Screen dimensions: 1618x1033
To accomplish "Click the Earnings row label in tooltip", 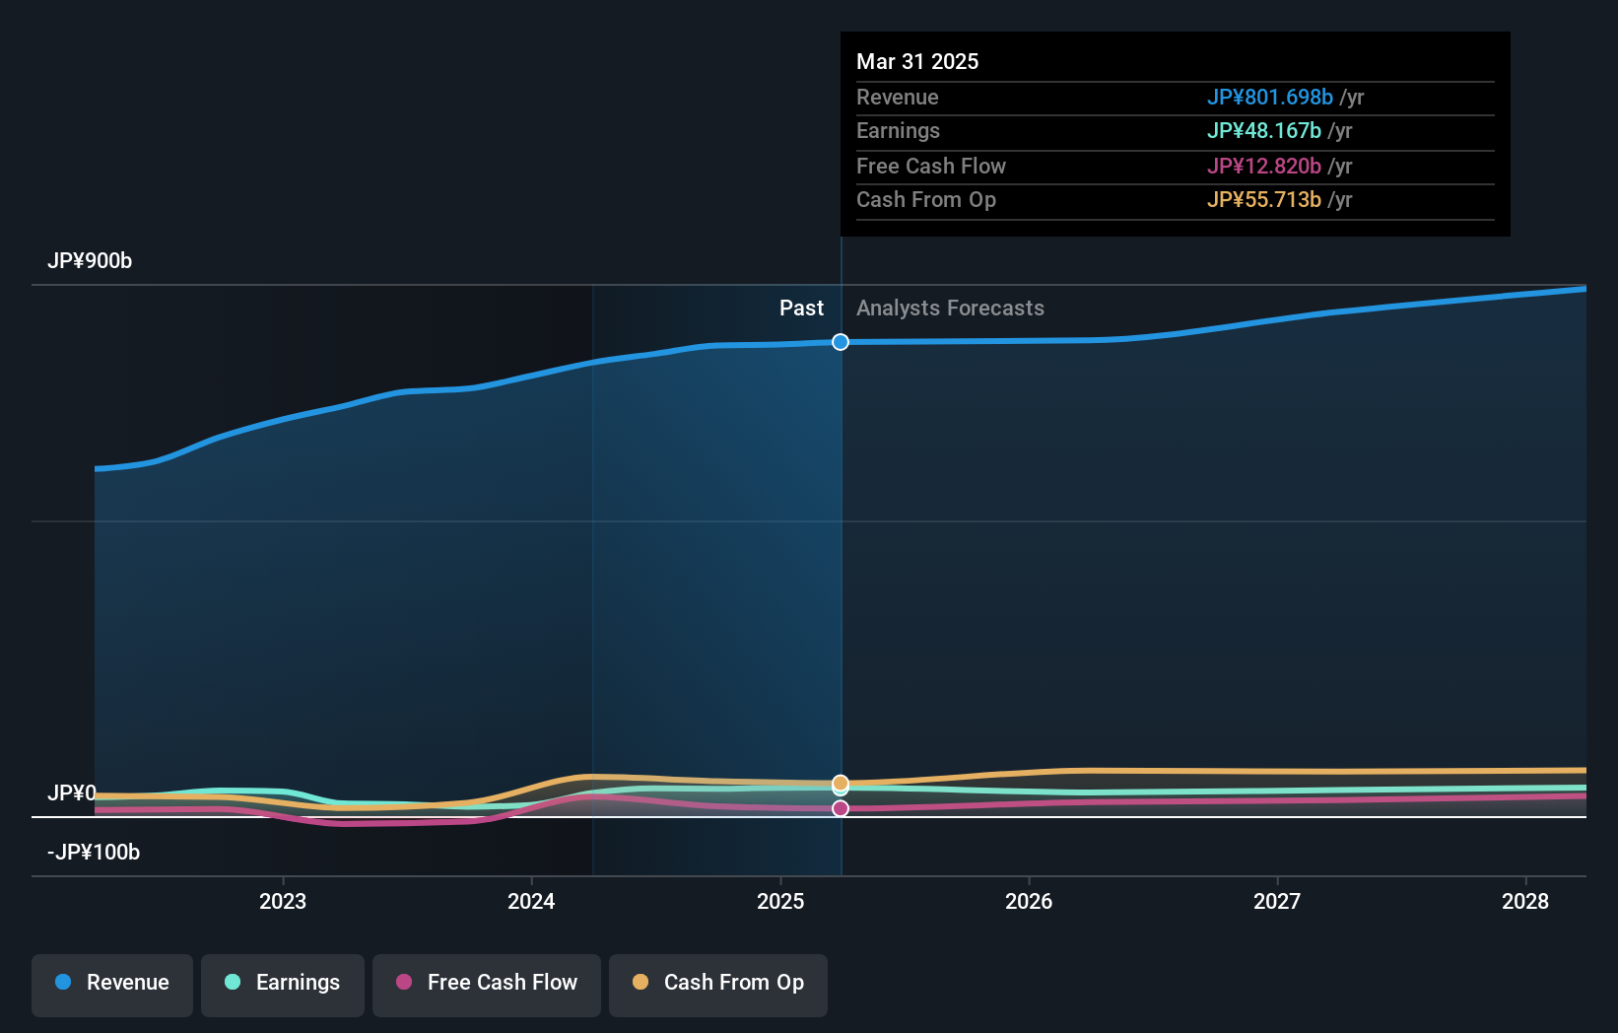I will point(898,131).
